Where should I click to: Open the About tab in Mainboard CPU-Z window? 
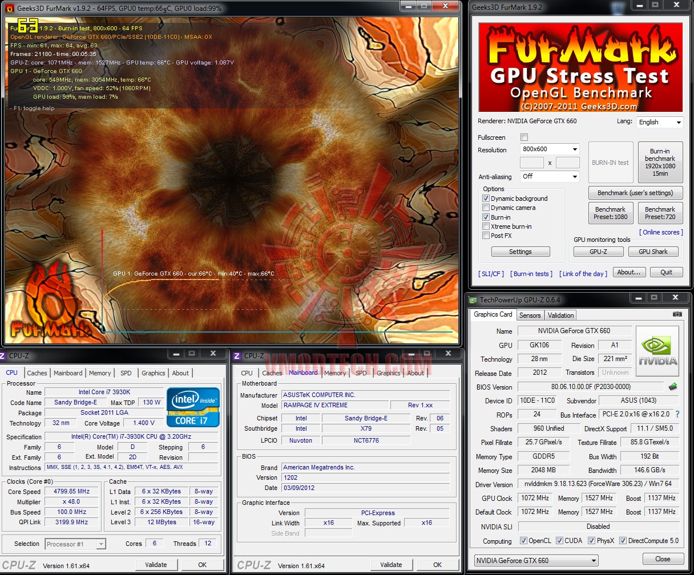[415, 373]
